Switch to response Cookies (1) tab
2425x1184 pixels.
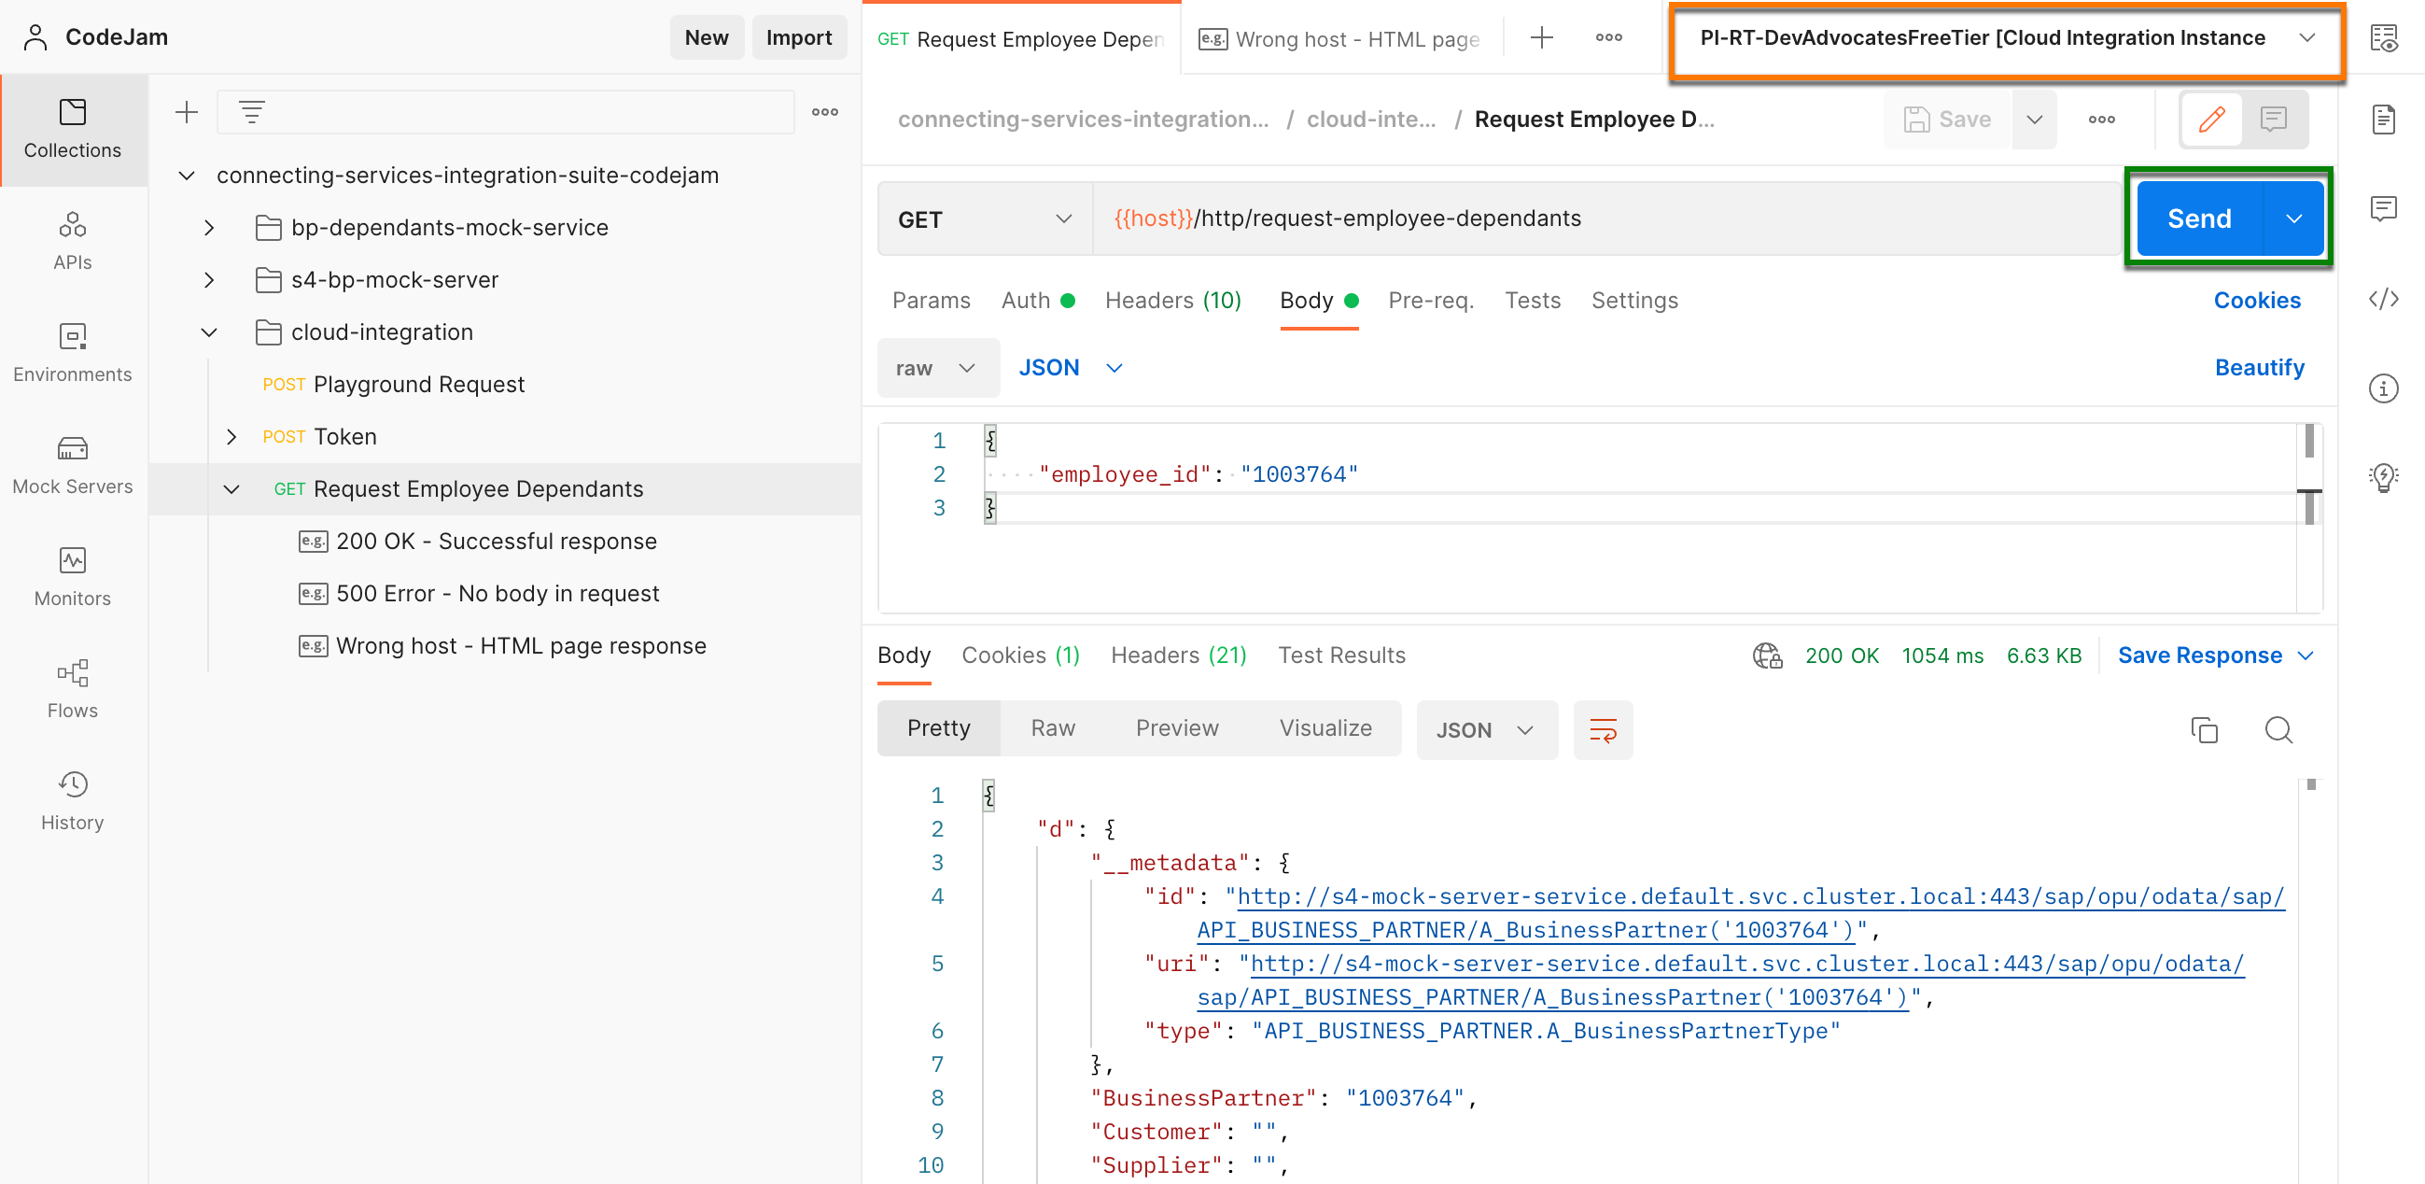click(1020, 655)
